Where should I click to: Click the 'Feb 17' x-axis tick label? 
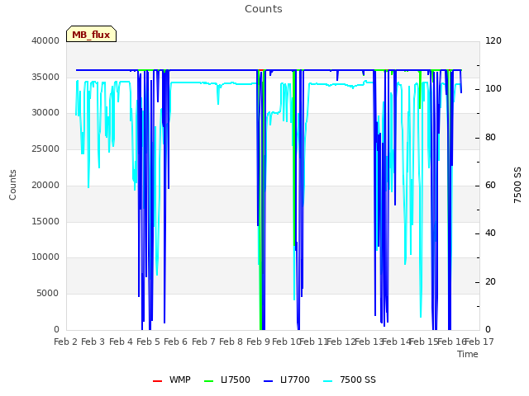click(x=479, y=342)
